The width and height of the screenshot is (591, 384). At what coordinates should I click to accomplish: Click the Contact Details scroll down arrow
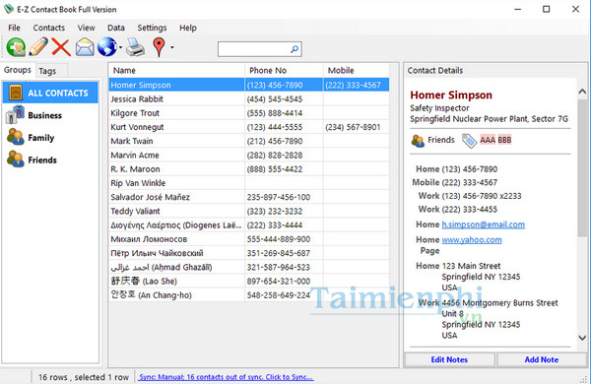pos(582,338)
